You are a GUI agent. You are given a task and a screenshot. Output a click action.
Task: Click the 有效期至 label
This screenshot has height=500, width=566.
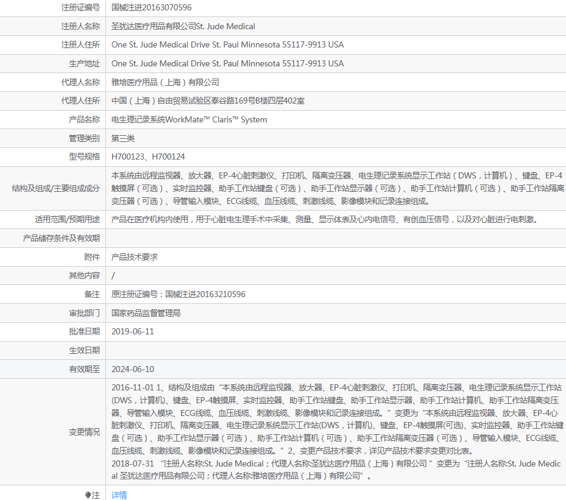(x=85, y=369)
